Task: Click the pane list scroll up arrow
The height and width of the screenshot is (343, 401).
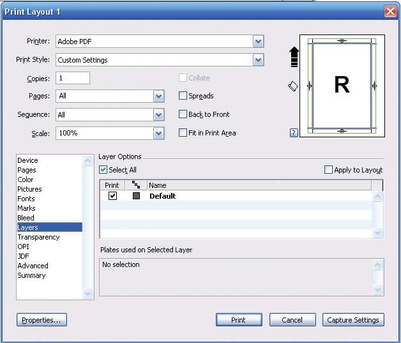Action: tap(87, 160)
